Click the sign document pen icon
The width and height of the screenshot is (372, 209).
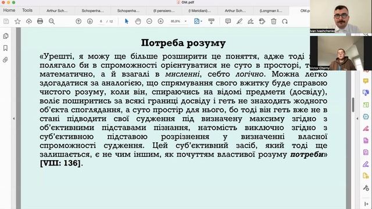pos(251,21)
